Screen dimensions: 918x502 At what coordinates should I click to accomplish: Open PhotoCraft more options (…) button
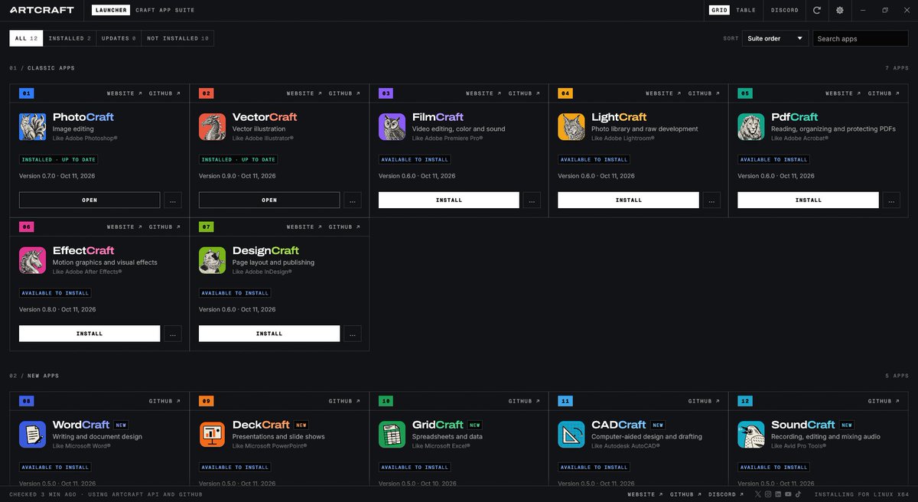click(x=173, y=200)
